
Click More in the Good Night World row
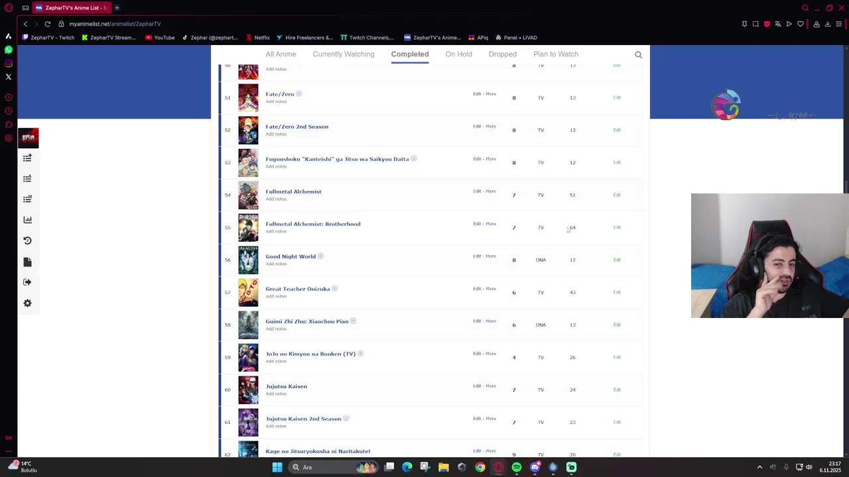point(491,256)
